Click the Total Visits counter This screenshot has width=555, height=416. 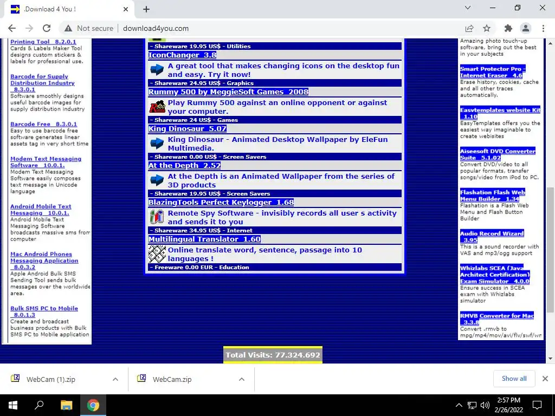point(273,355)
